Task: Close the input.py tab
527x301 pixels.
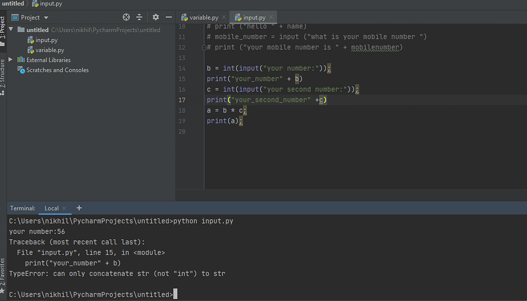Action: tap(271, 17)
